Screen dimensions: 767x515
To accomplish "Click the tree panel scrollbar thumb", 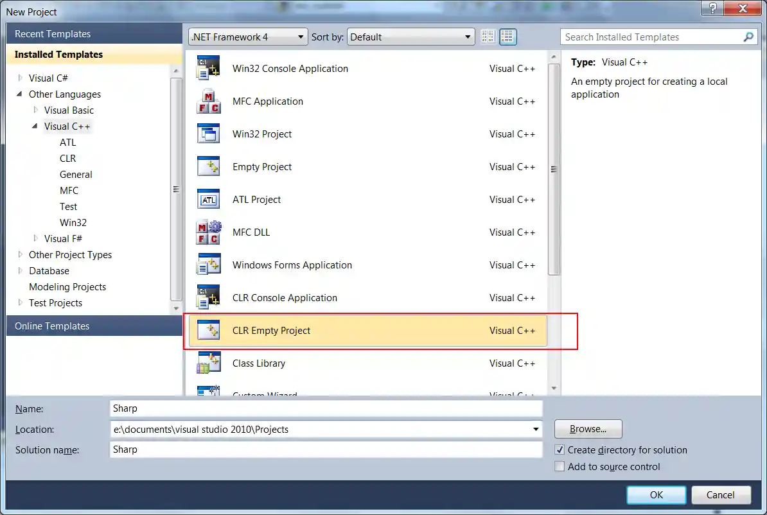I will coord(176,189).
